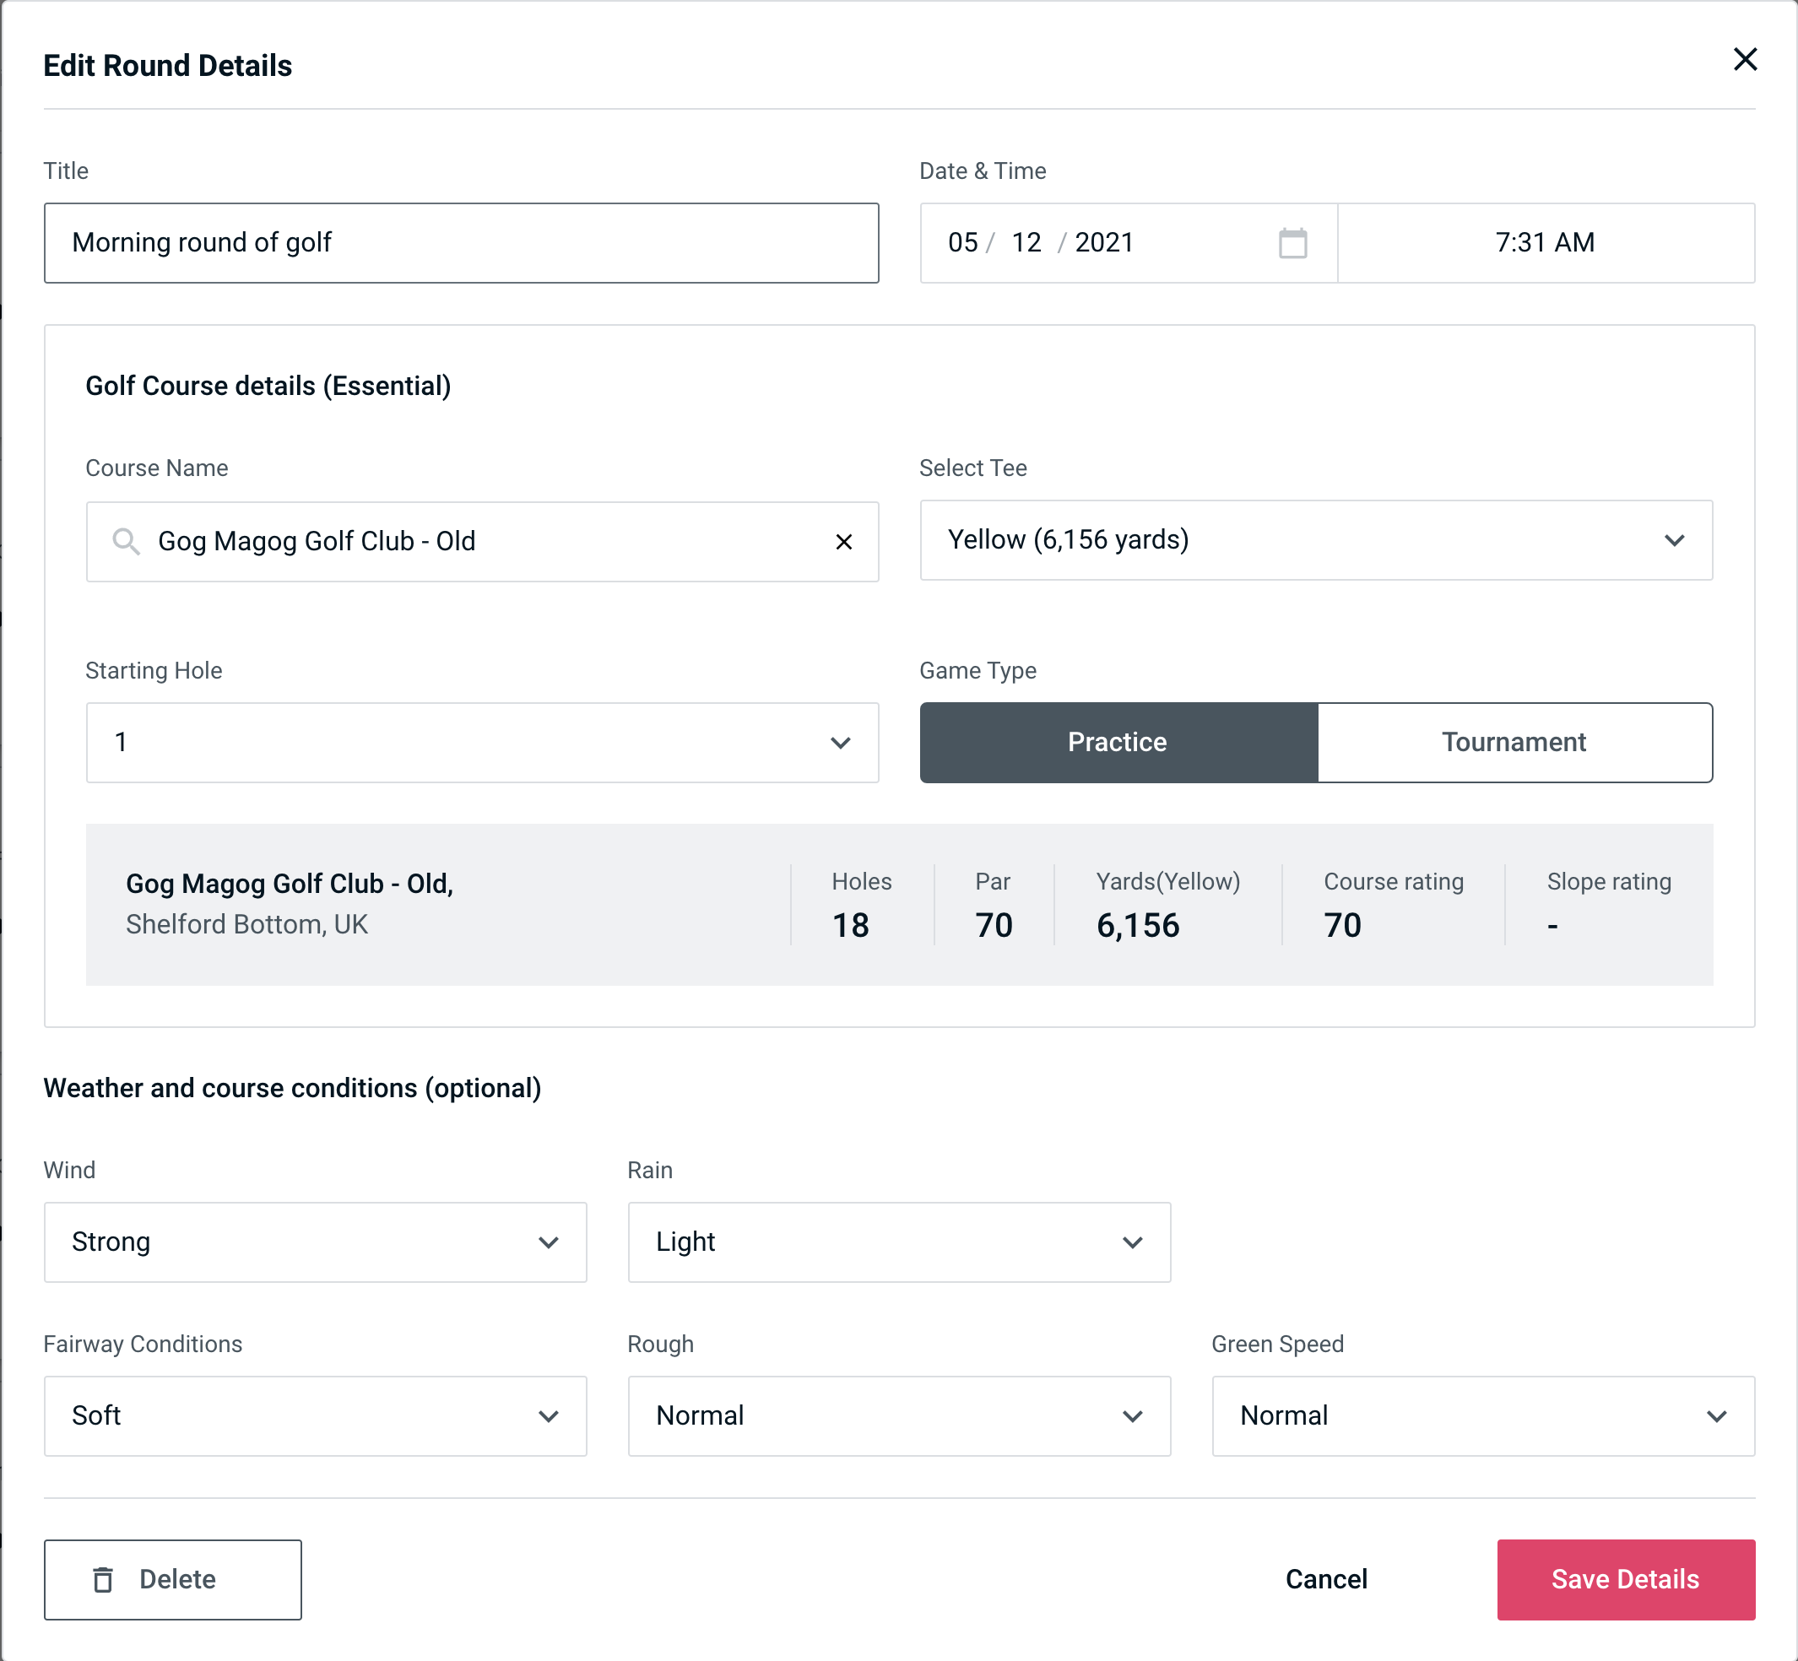
Task: Click Save Details button
Action: pos(1624,1580)
